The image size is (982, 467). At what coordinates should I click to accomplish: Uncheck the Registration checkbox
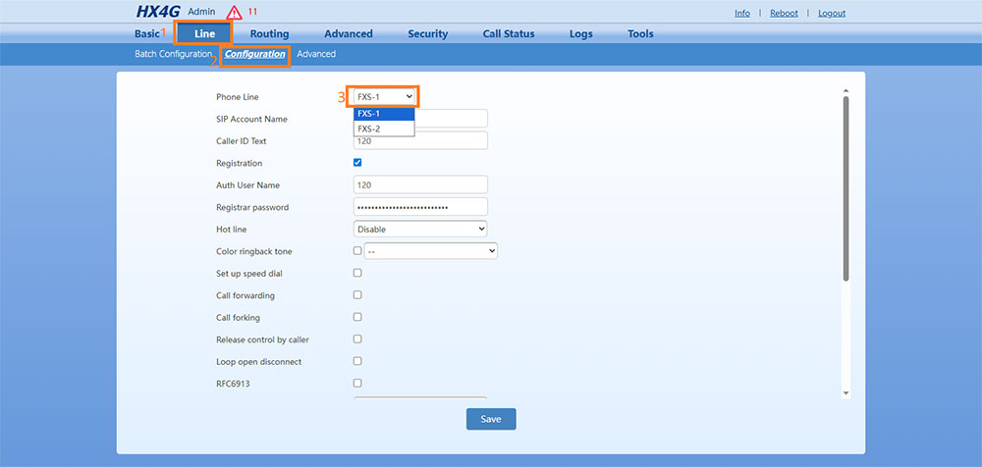point(357,163)
